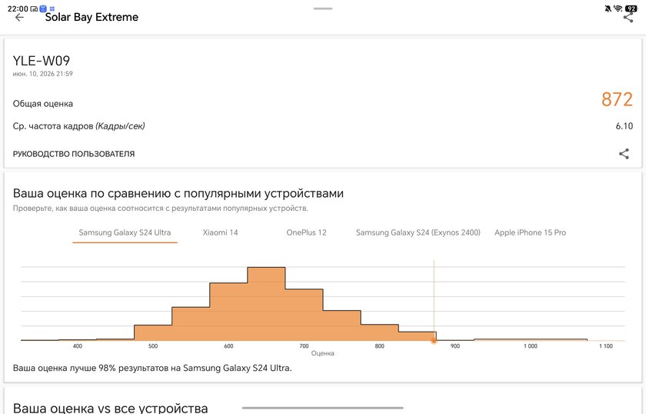Tap the Solar Bay Extreme title
This screenshot has width=646, height=414.
pos(92,18)
